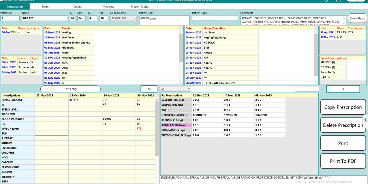Image resolution: width=368 pixels, height=184 pixels.
Task: Click the Wt field showing 50
Action: [104, 18]
